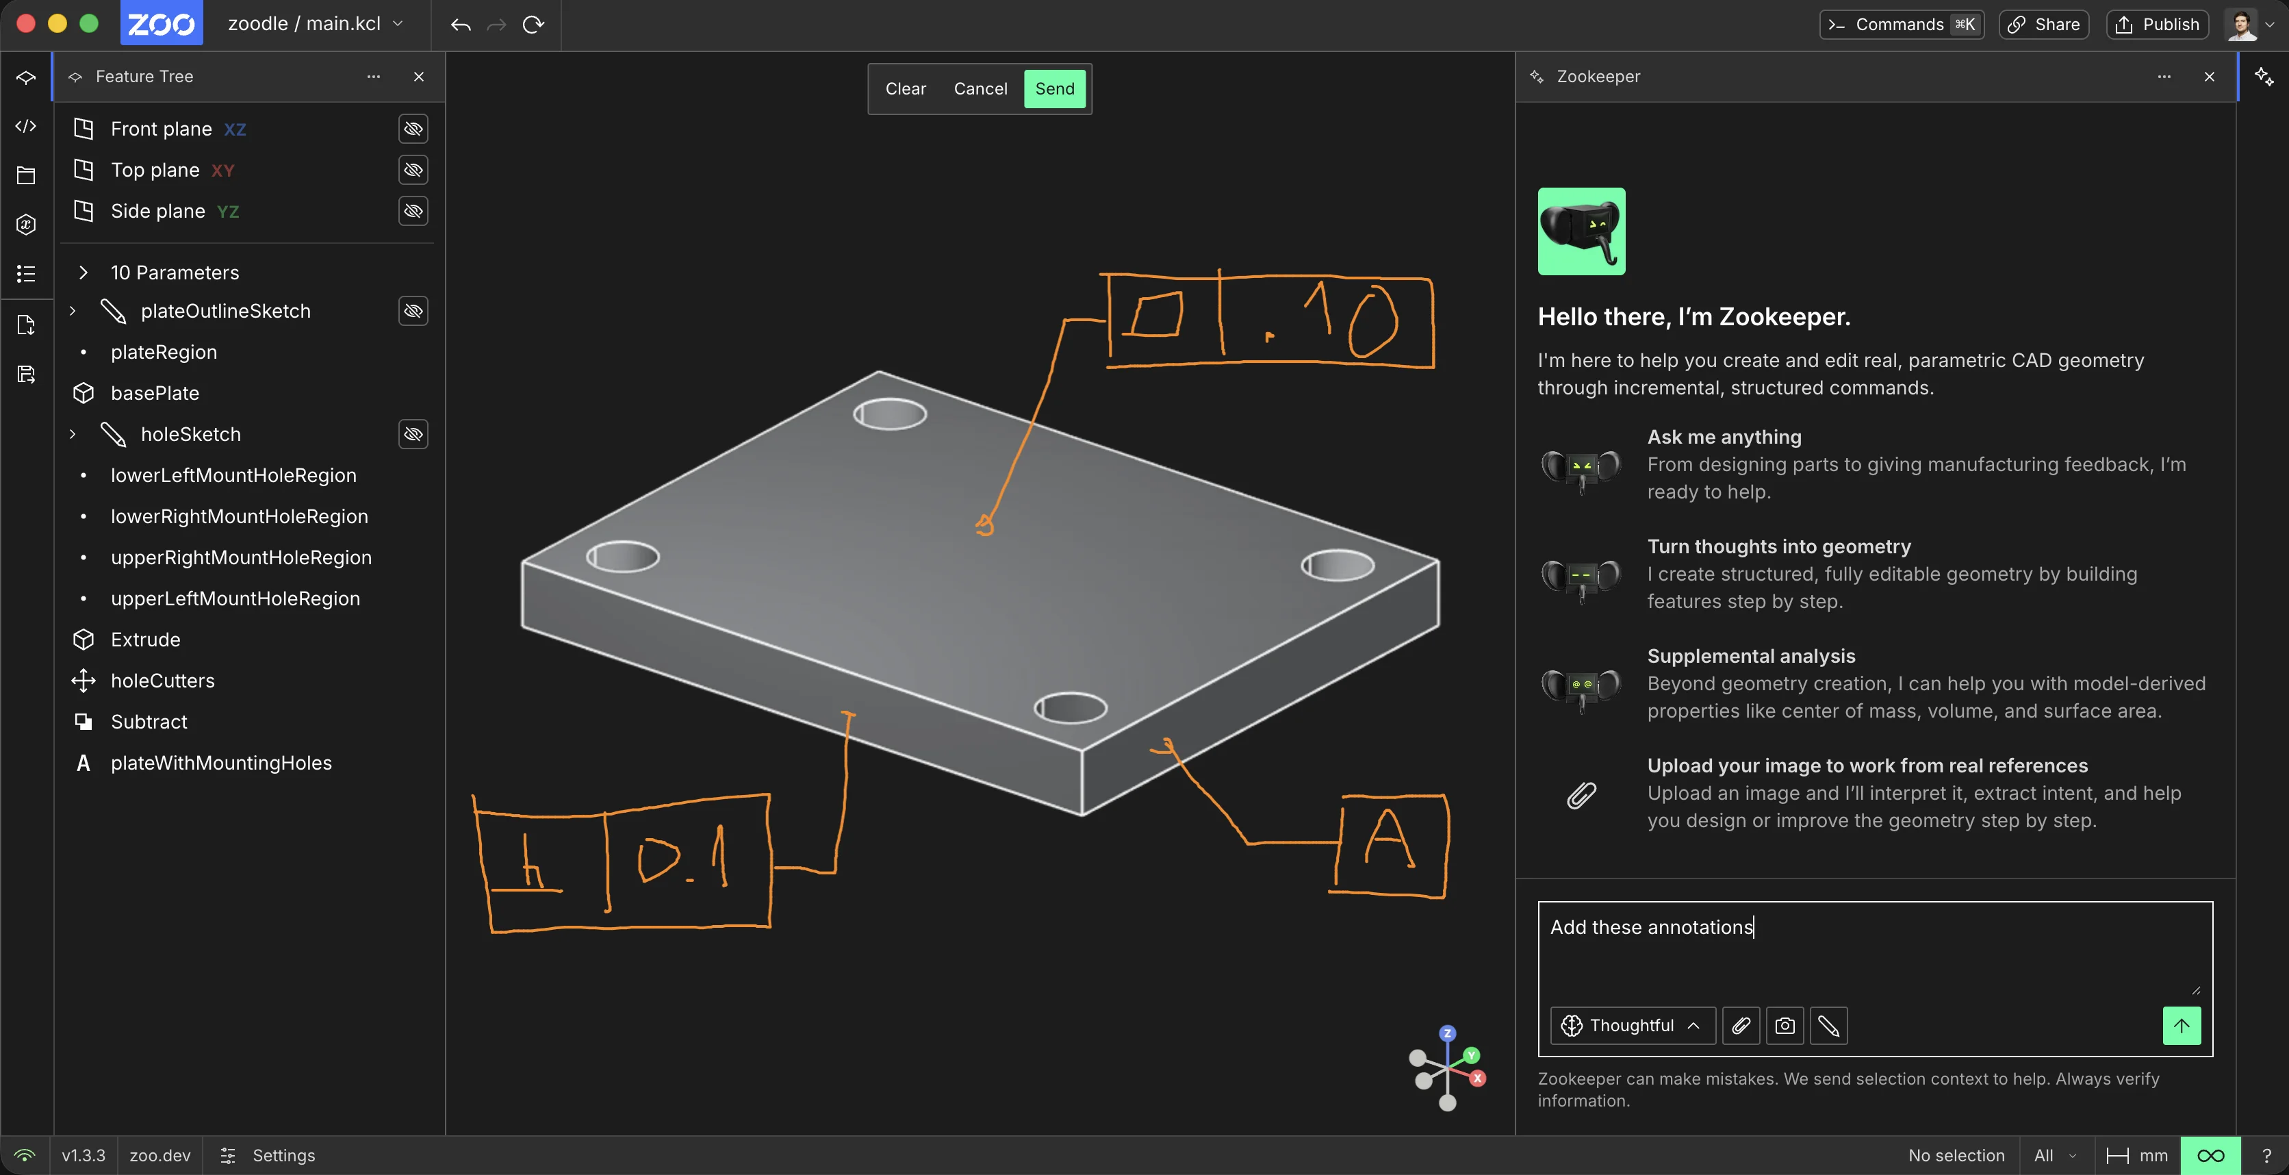Viewport: 2289px width, 1175px height.
Task: Click the green infinity status icon
Action: pyautogui.click(x=2211, y=1155)
